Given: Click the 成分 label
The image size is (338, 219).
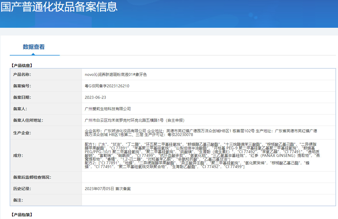Looking at the screenshot, I should (x=18, y=155).
